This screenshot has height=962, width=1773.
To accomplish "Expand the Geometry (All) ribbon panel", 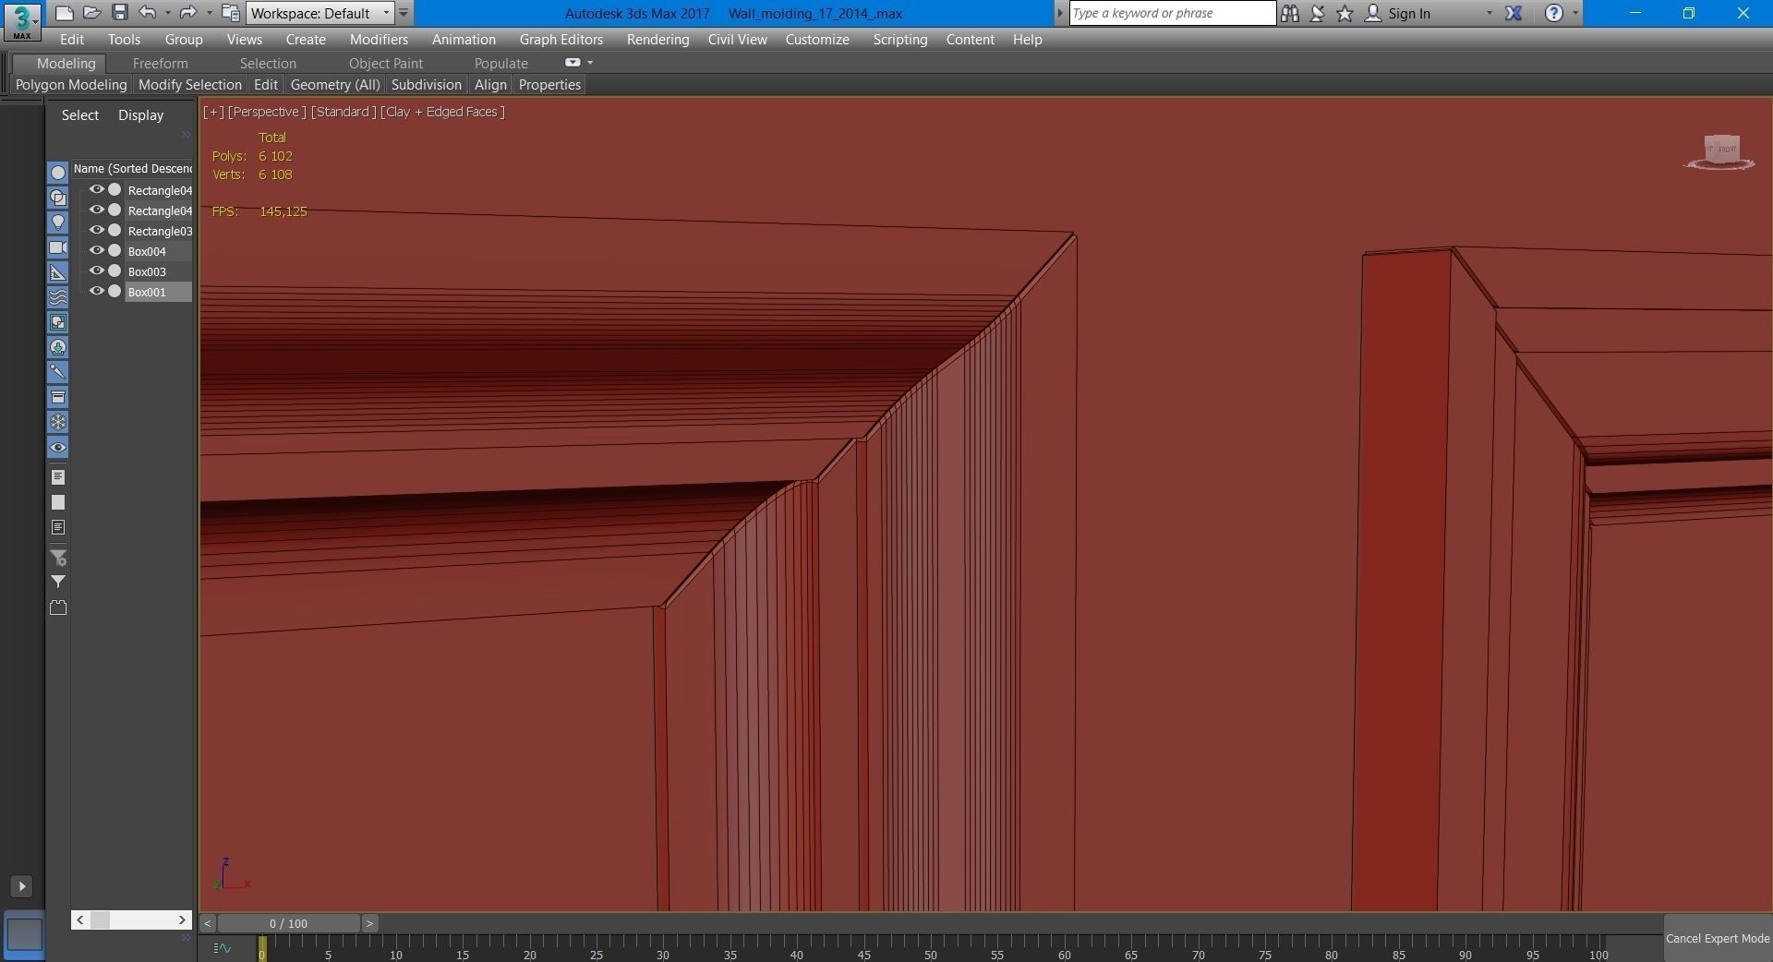I will (335, 84).
